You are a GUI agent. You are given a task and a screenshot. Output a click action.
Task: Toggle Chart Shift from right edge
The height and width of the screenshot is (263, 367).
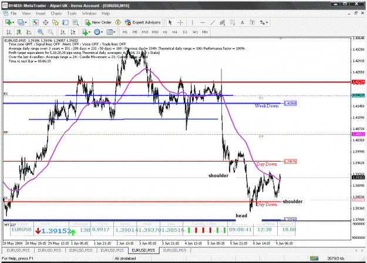click(x=73, y=32)
